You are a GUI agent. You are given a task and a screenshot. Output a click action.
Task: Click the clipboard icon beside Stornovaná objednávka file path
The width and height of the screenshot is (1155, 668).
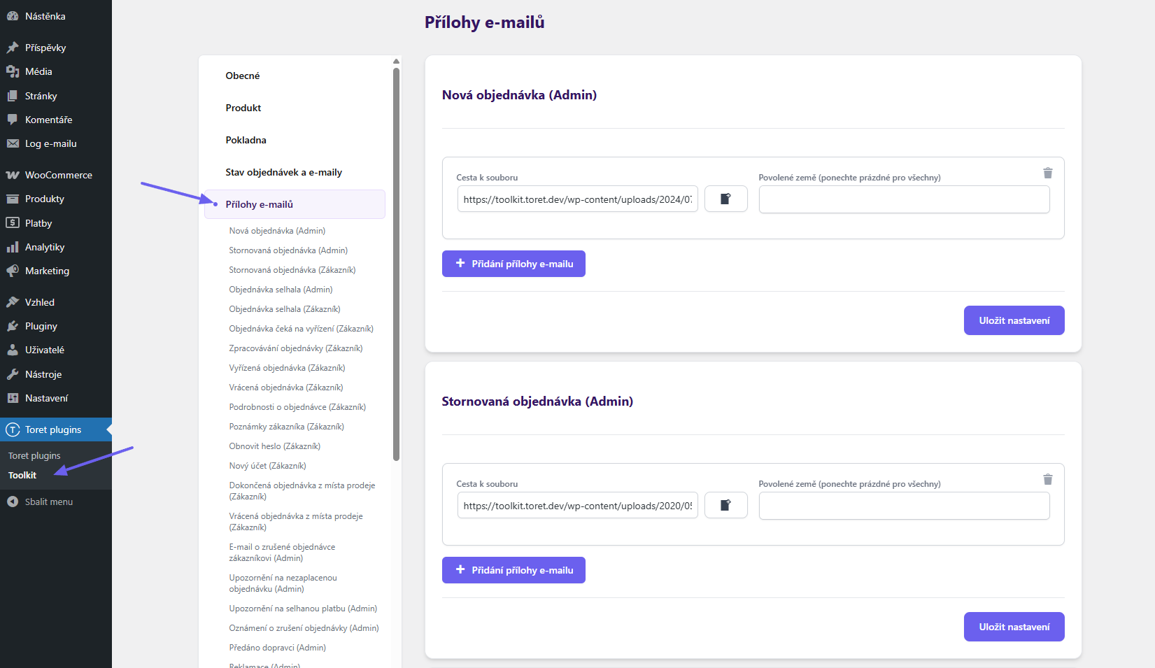(x=725, y=505)
